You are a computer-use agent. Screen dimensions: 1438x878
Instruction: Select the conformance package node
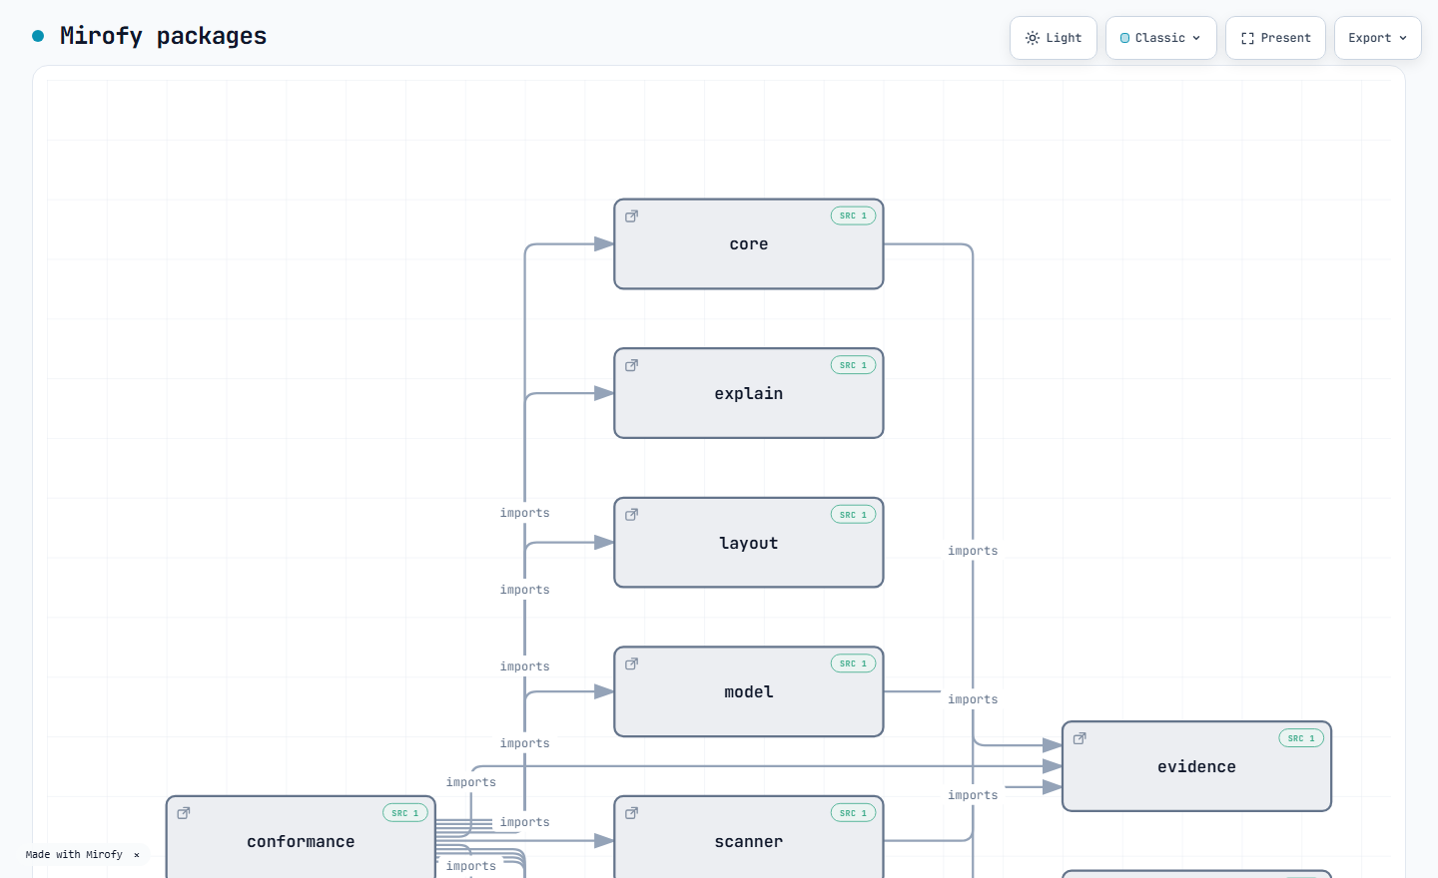point(301,837)
